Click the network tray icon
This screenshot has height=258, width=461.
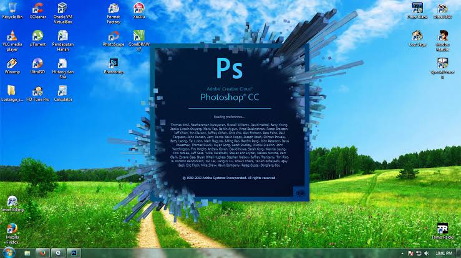pyautogui.click(x=419, y=253)
